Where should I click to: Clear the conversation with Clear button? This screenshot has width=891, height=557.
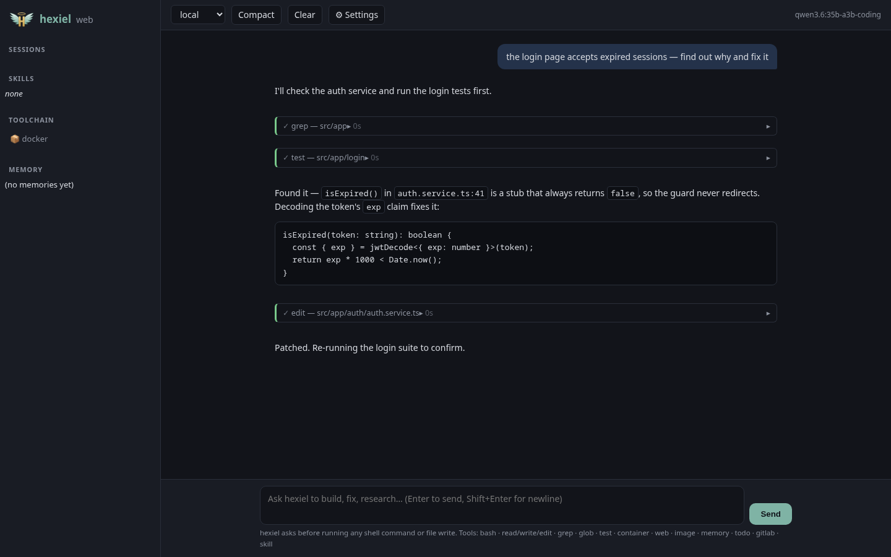pyautogui.click(x=304, y=15)
